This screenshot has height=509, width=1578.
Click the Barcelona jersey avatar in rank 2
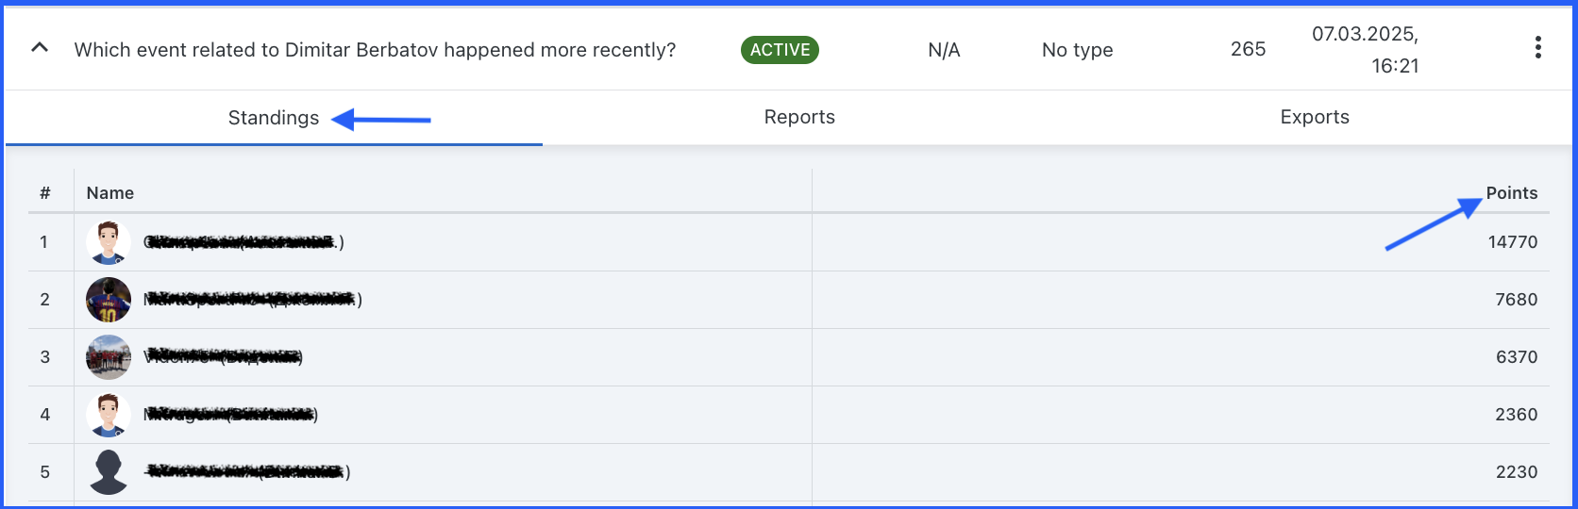tap(109, 300)
